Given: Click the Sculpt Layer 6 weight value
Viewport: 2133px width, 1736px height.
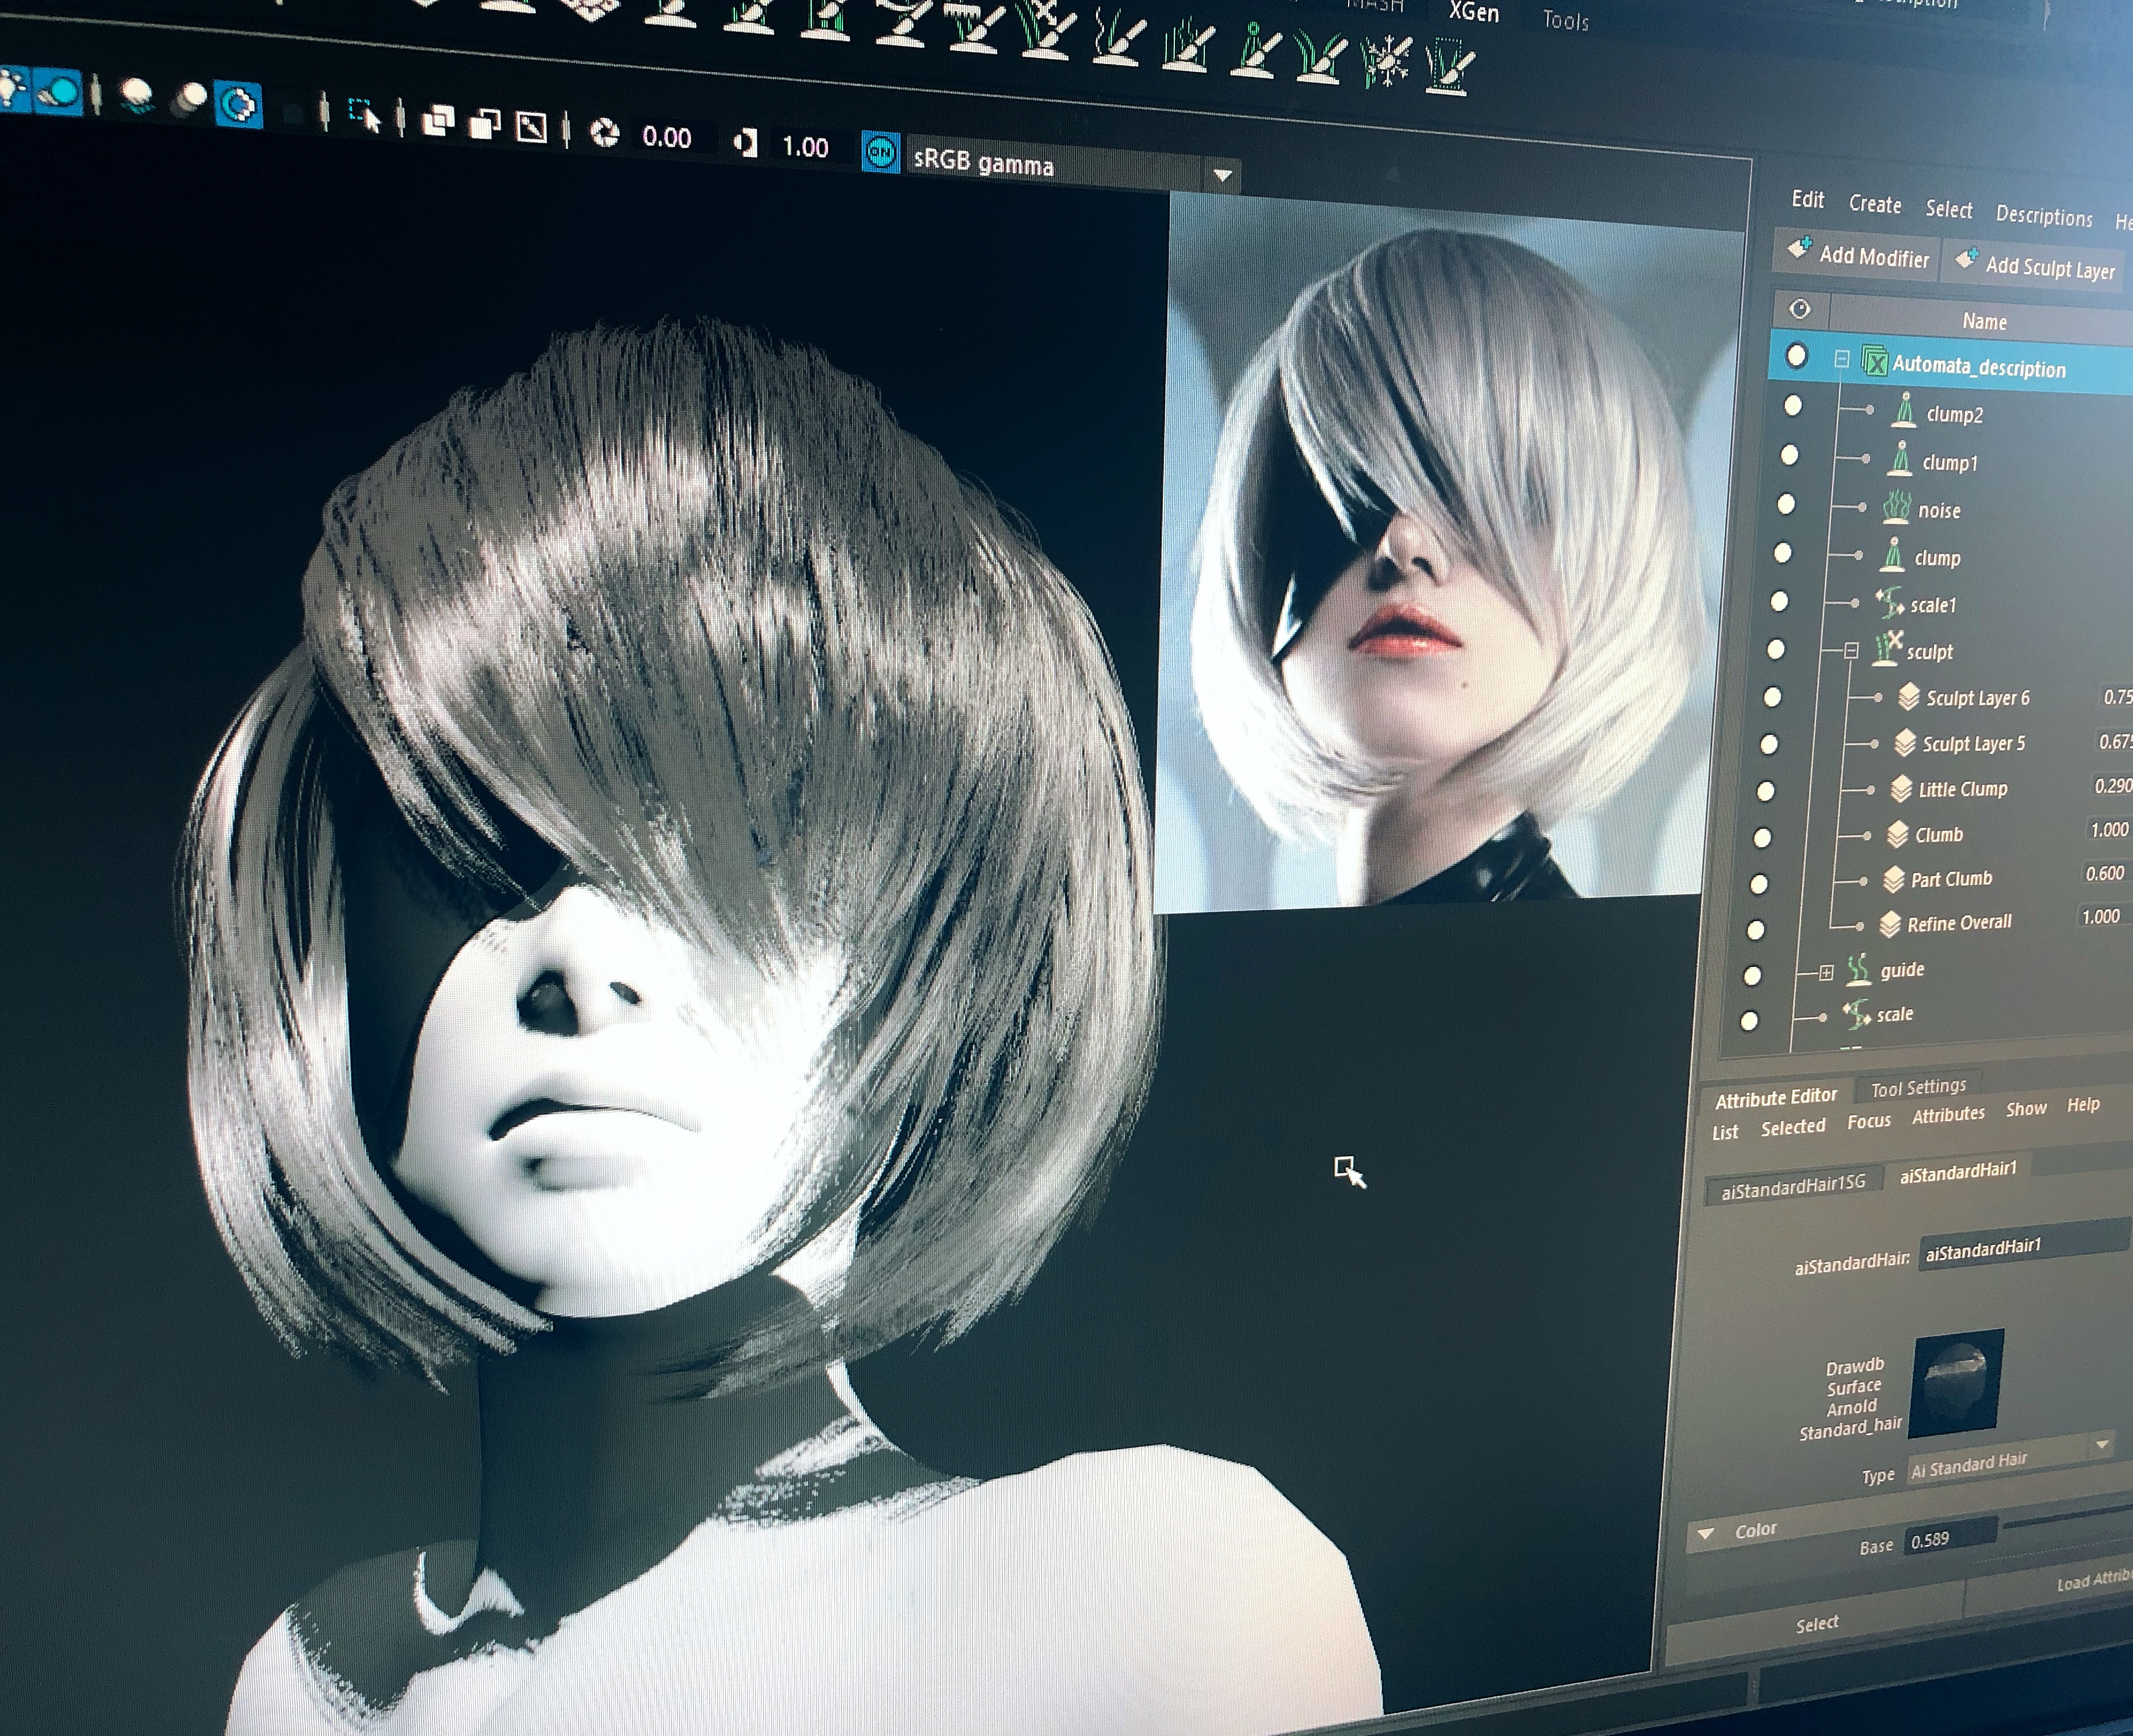Looking at the screenshot, I should [x=2116, y=697].
